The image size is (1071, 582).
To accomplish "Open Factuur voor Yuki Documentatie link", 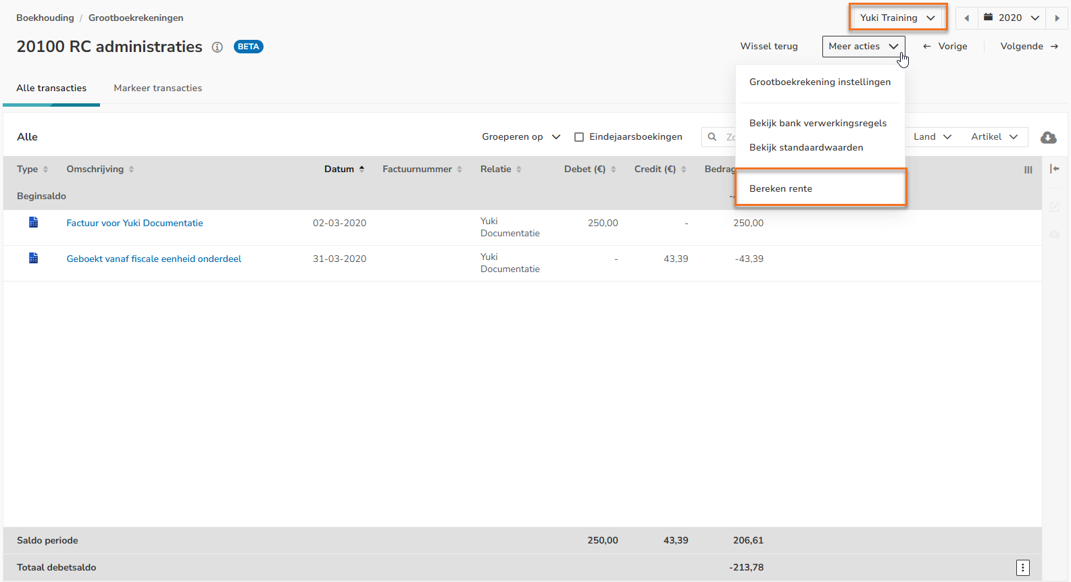I will tap(134, 223).
